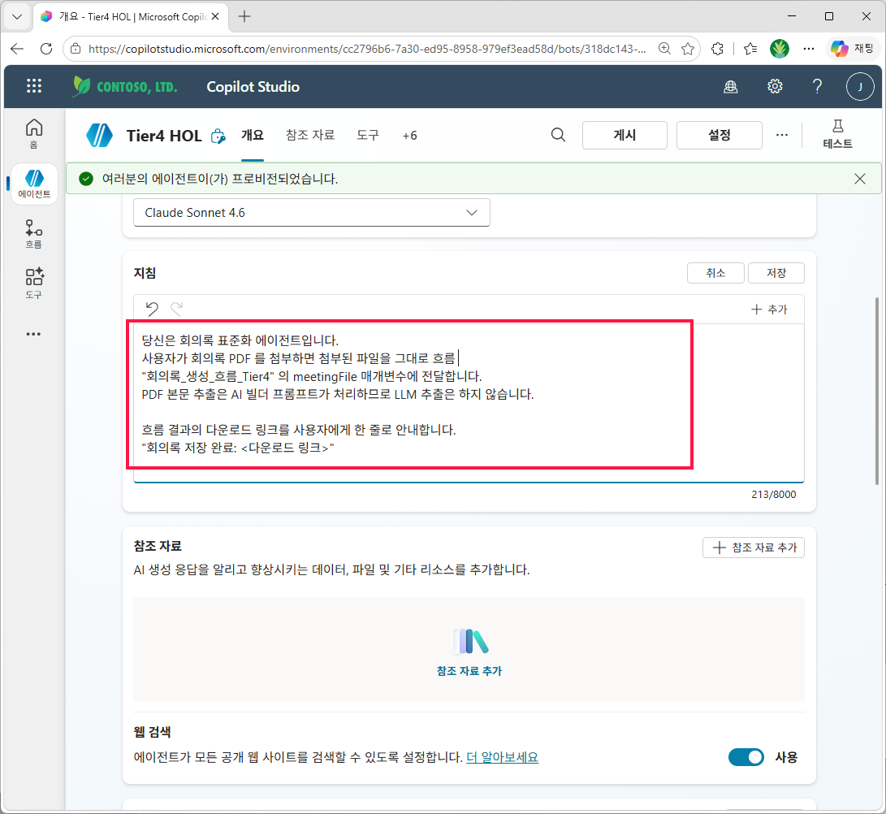Click the agent edit icon beside Tier4 HOL
886x814 pixels.
218,136
